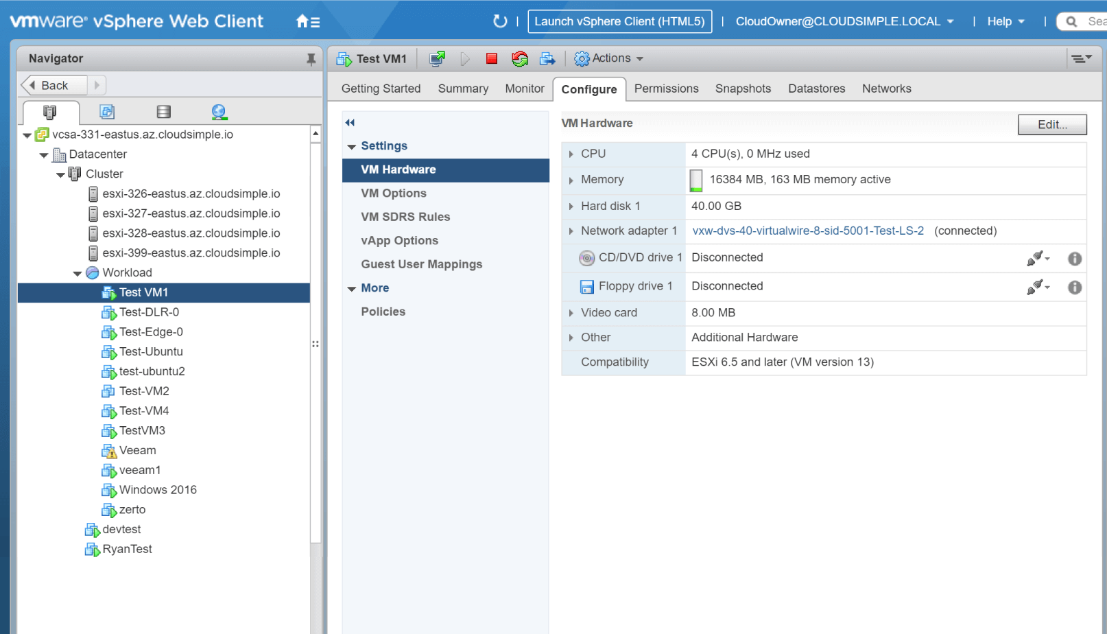This screenshot has width=1107, height=634.
Task: Click info icon for CD/DVD drive 1
Action: pos(1074,259)
